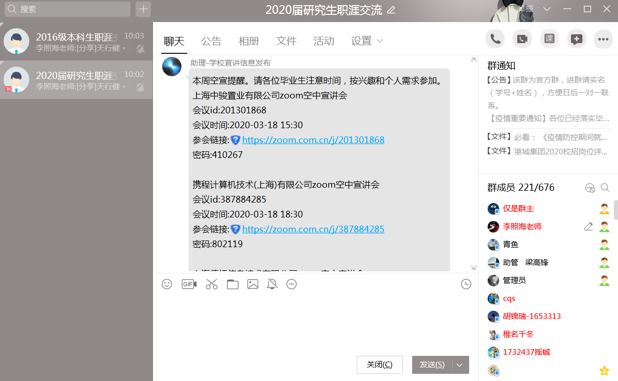The height and width of the screenshot is (381, 618).
Task: Switch to the 公告 tab
Action: coord(211,41)
